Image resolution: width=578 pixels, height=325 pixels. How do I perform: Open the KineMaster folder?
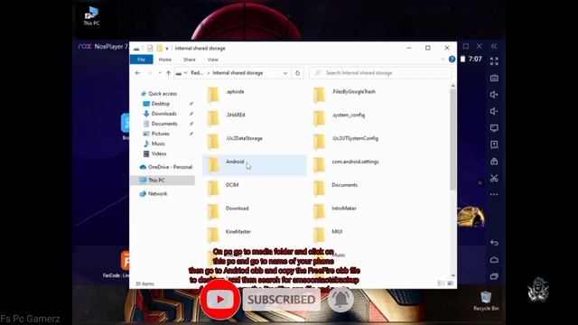[238, 232]
